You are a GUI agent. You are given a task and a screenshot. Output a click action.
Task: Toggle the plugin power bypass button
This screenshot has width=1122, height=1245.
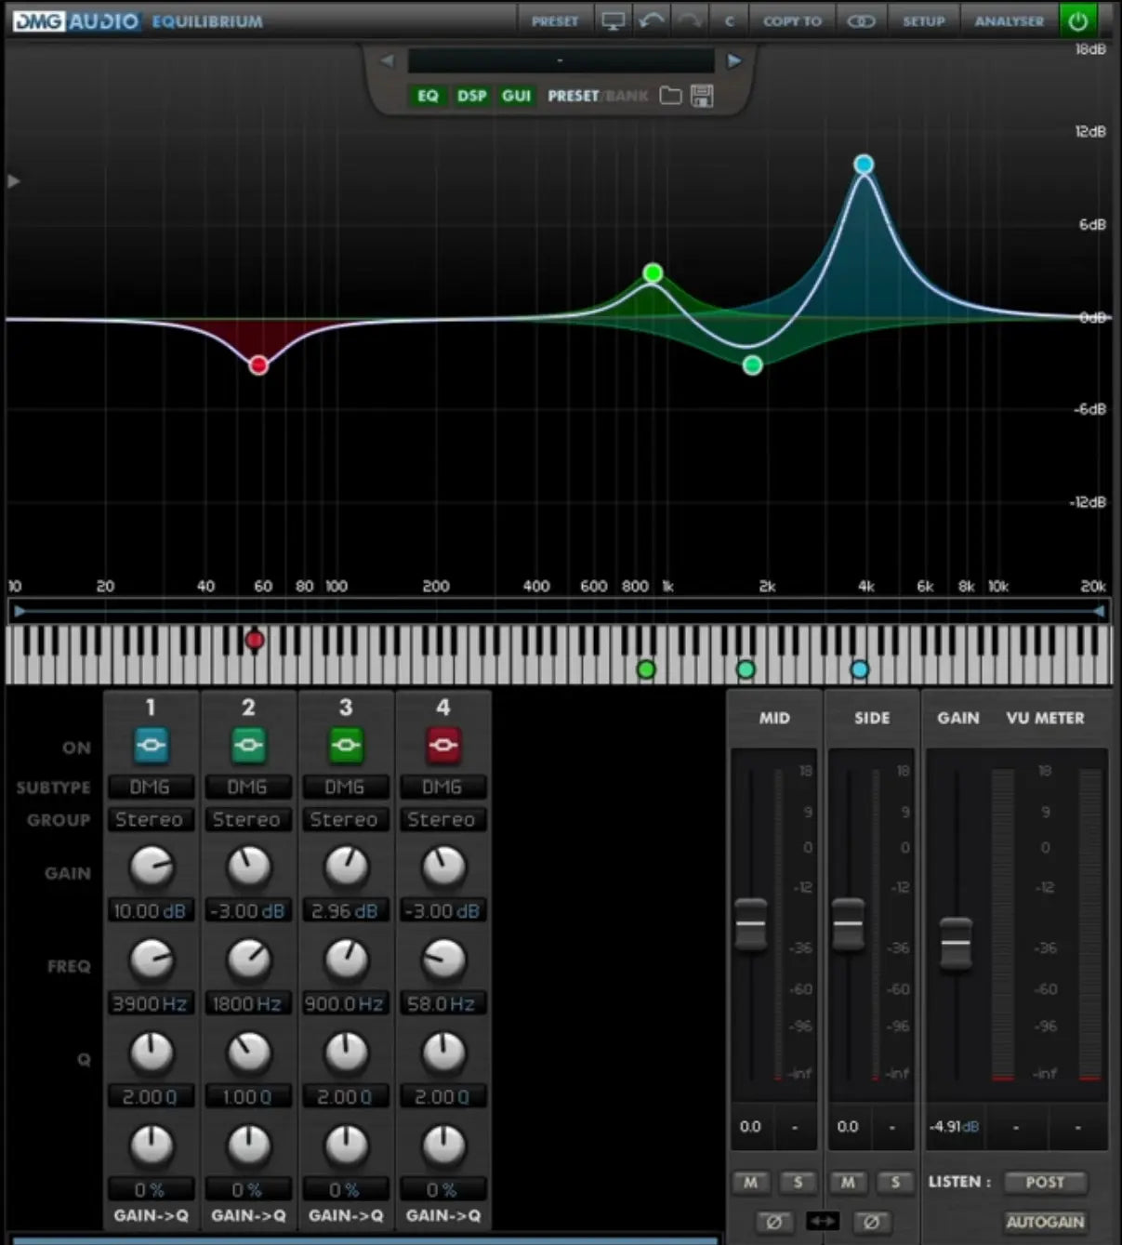pos(1077,20)
